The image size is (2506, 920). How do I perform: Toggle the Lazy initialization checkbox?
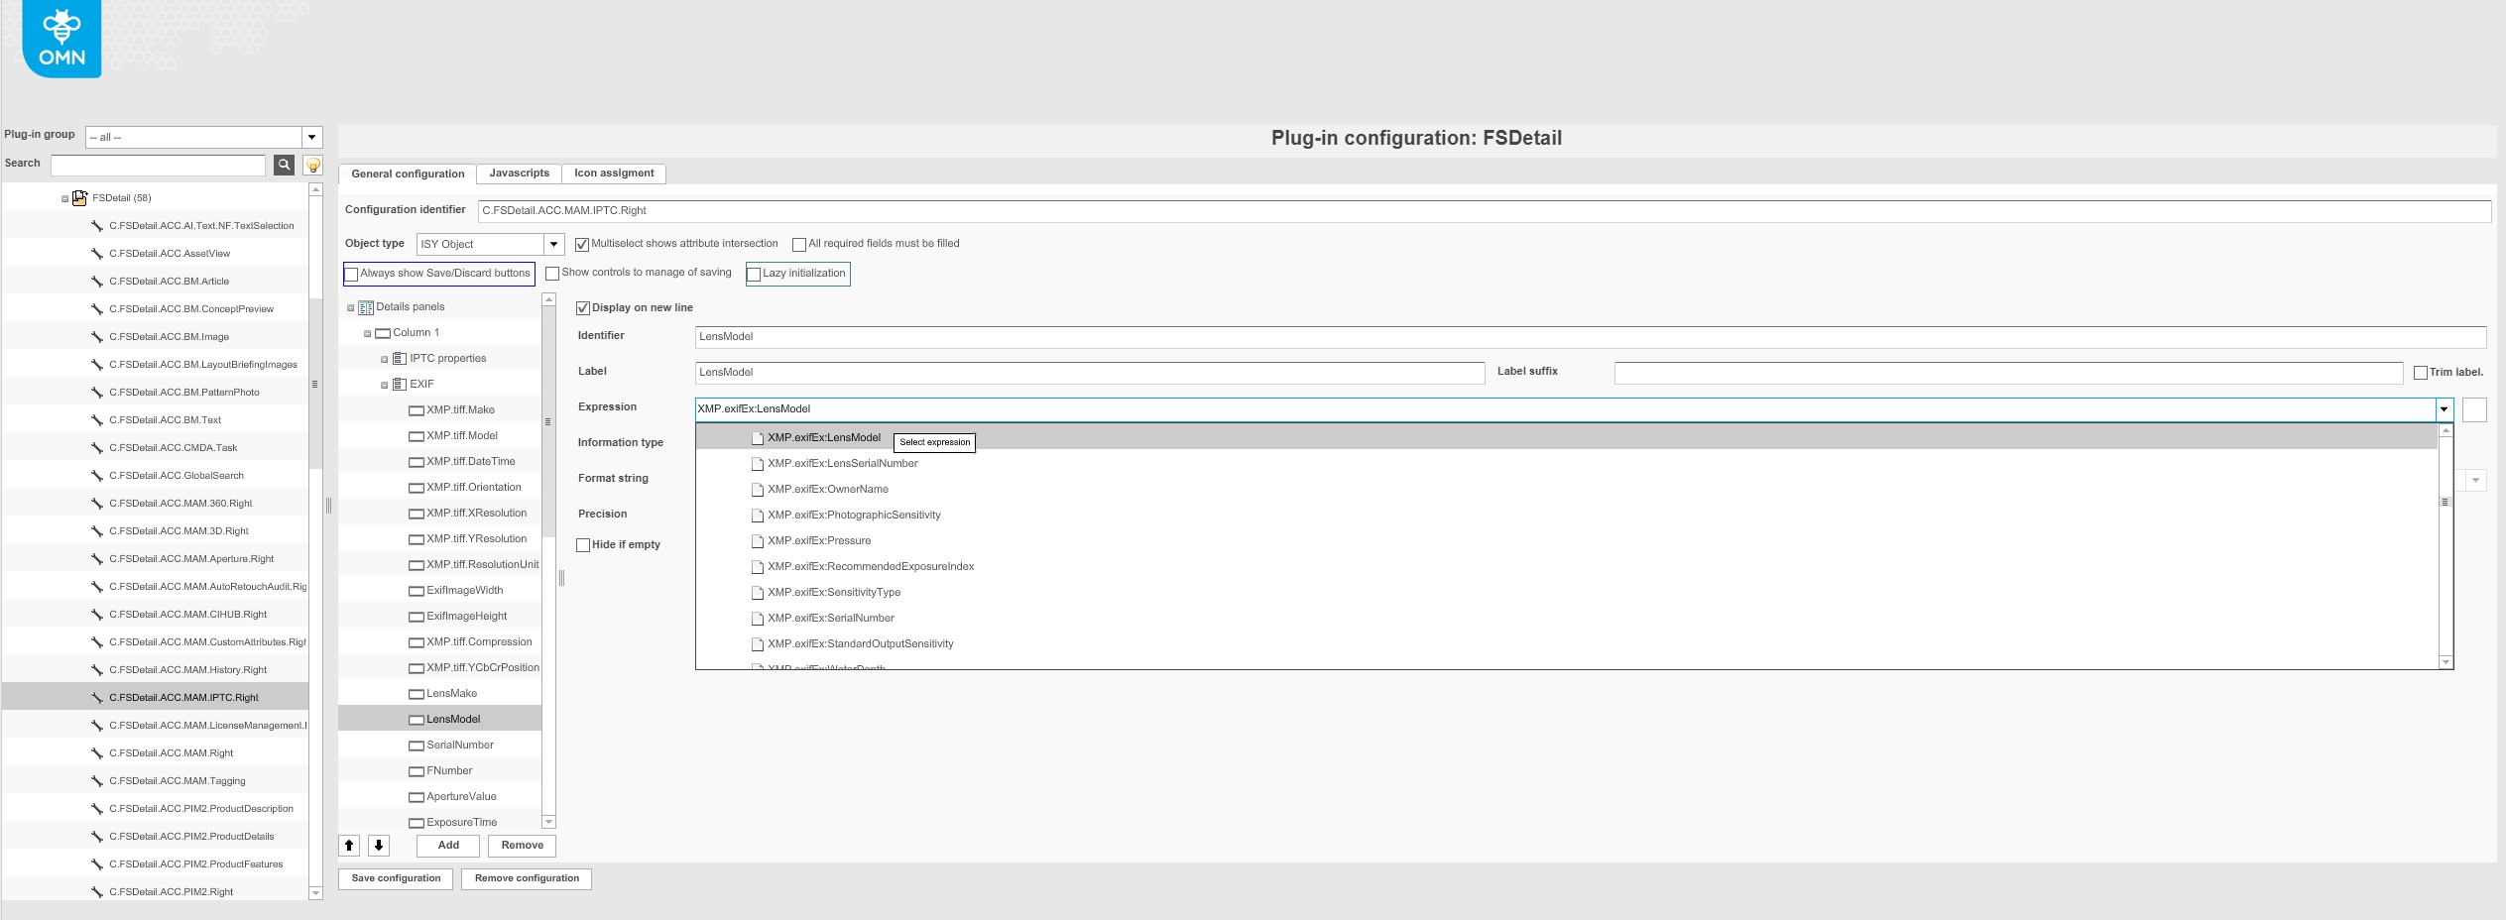pyautogui.click(x=754, y=275)
